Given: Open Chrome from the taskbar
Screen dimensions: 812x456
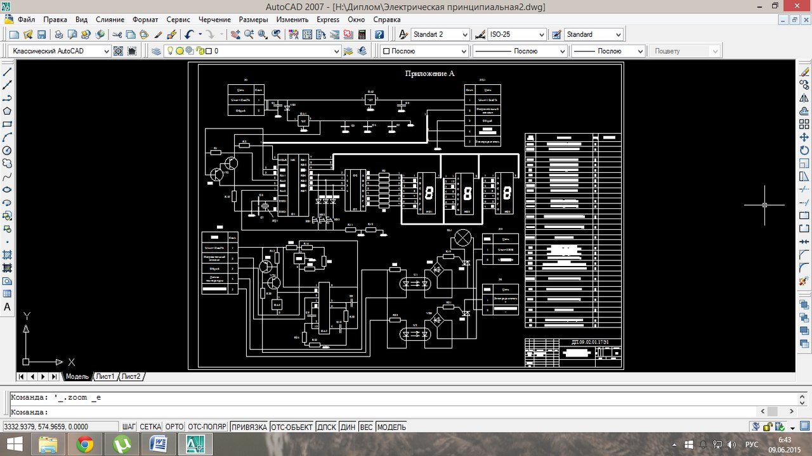Looking at the screenshot, I should click(85, 445).
